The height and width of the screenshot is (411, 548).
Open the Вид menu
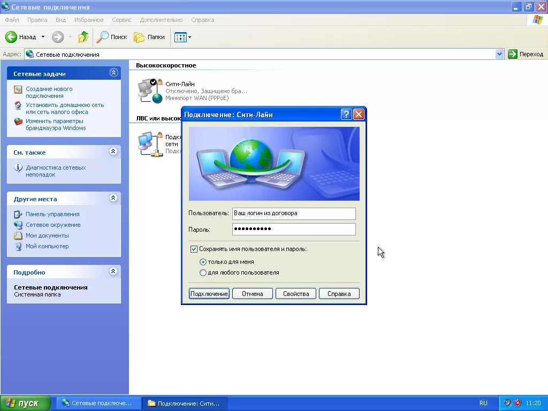coord(61,20)
